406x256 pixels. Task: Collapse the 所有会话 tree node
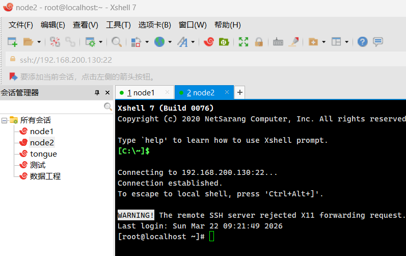coord(4,120)
